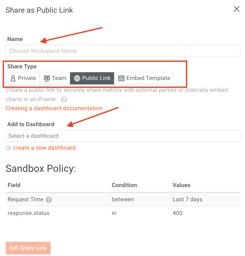This screenshot has width=245, height=256.
Task: Click the Values column header
Action: 181,185
